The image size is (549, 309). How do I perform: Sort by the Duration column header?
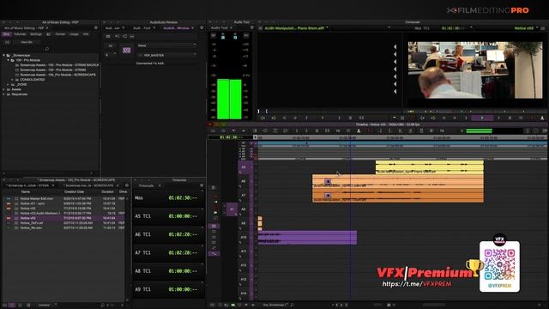tap(107, 191)
